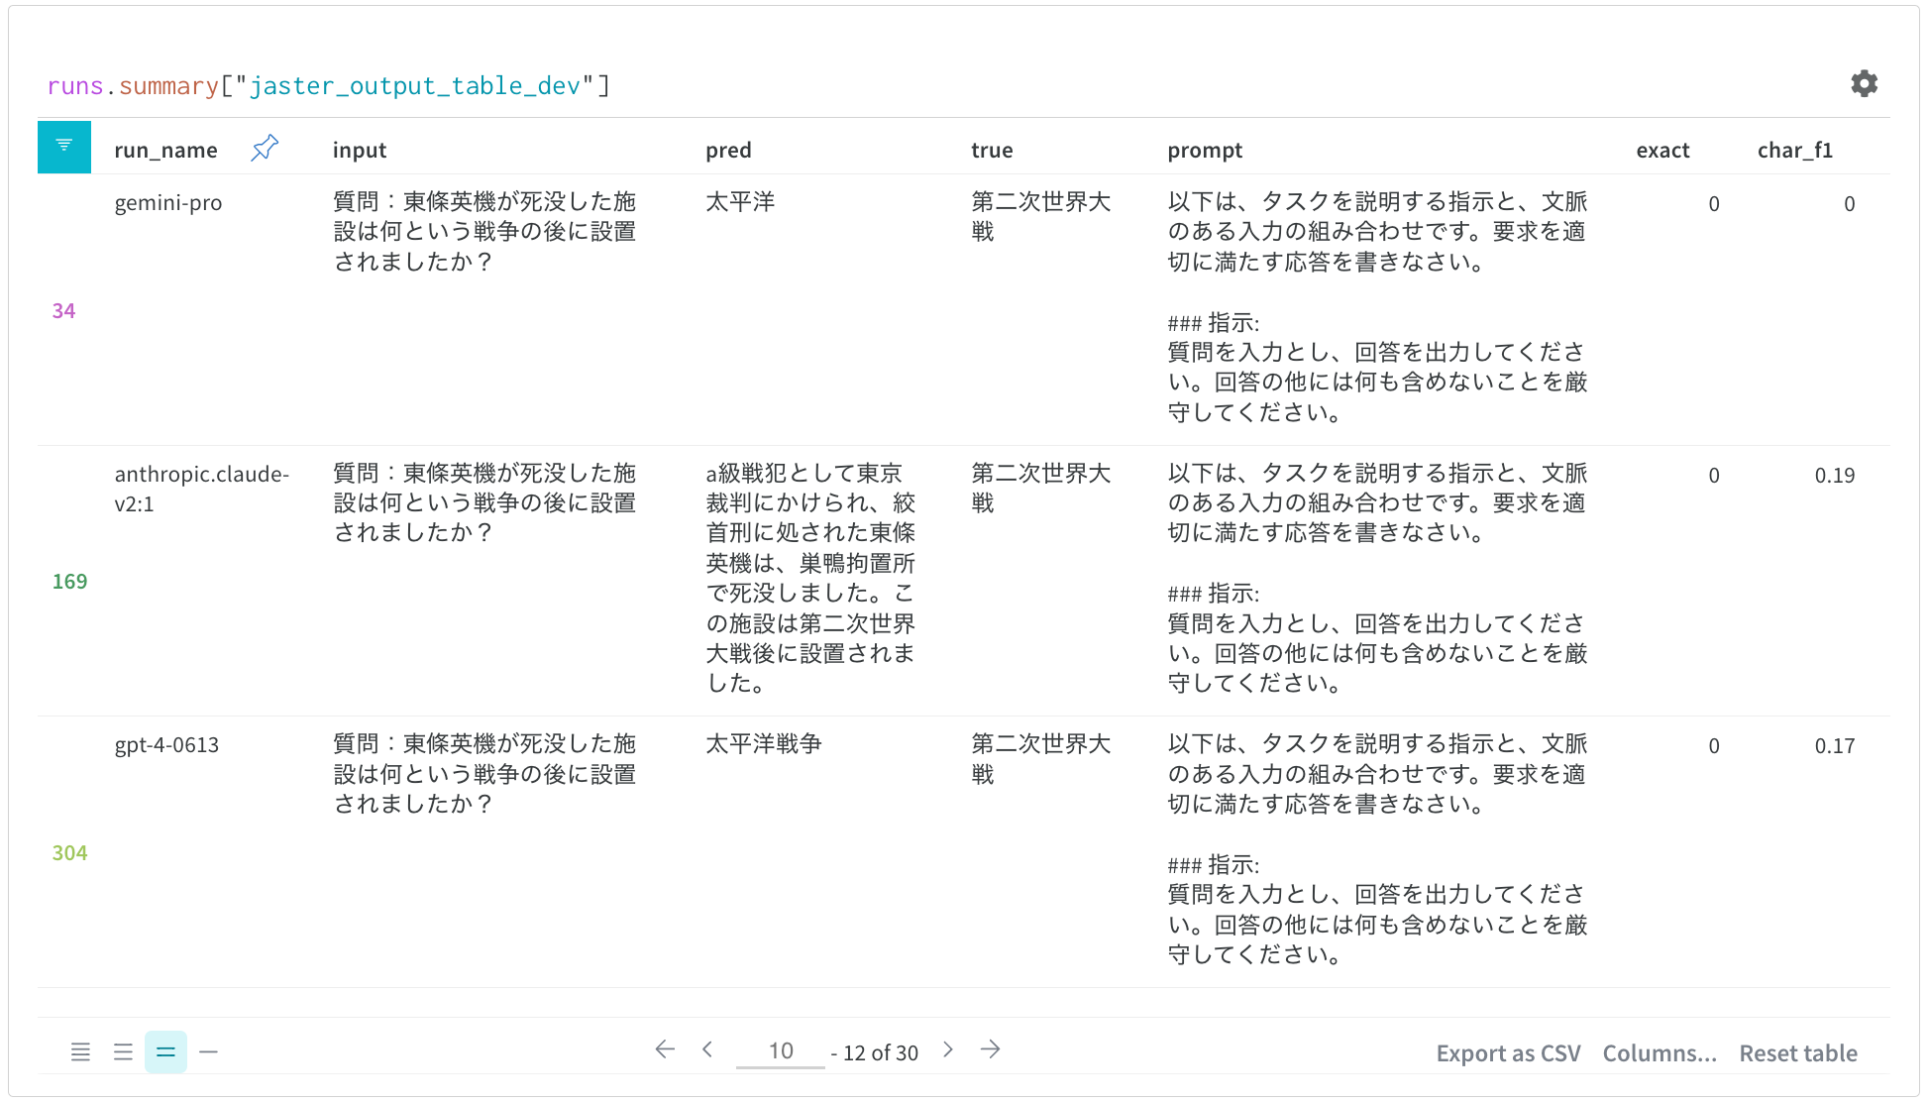1928x1102 pixels.
Task: Set row height to four-line density
Action: (x=80, y=1051)
